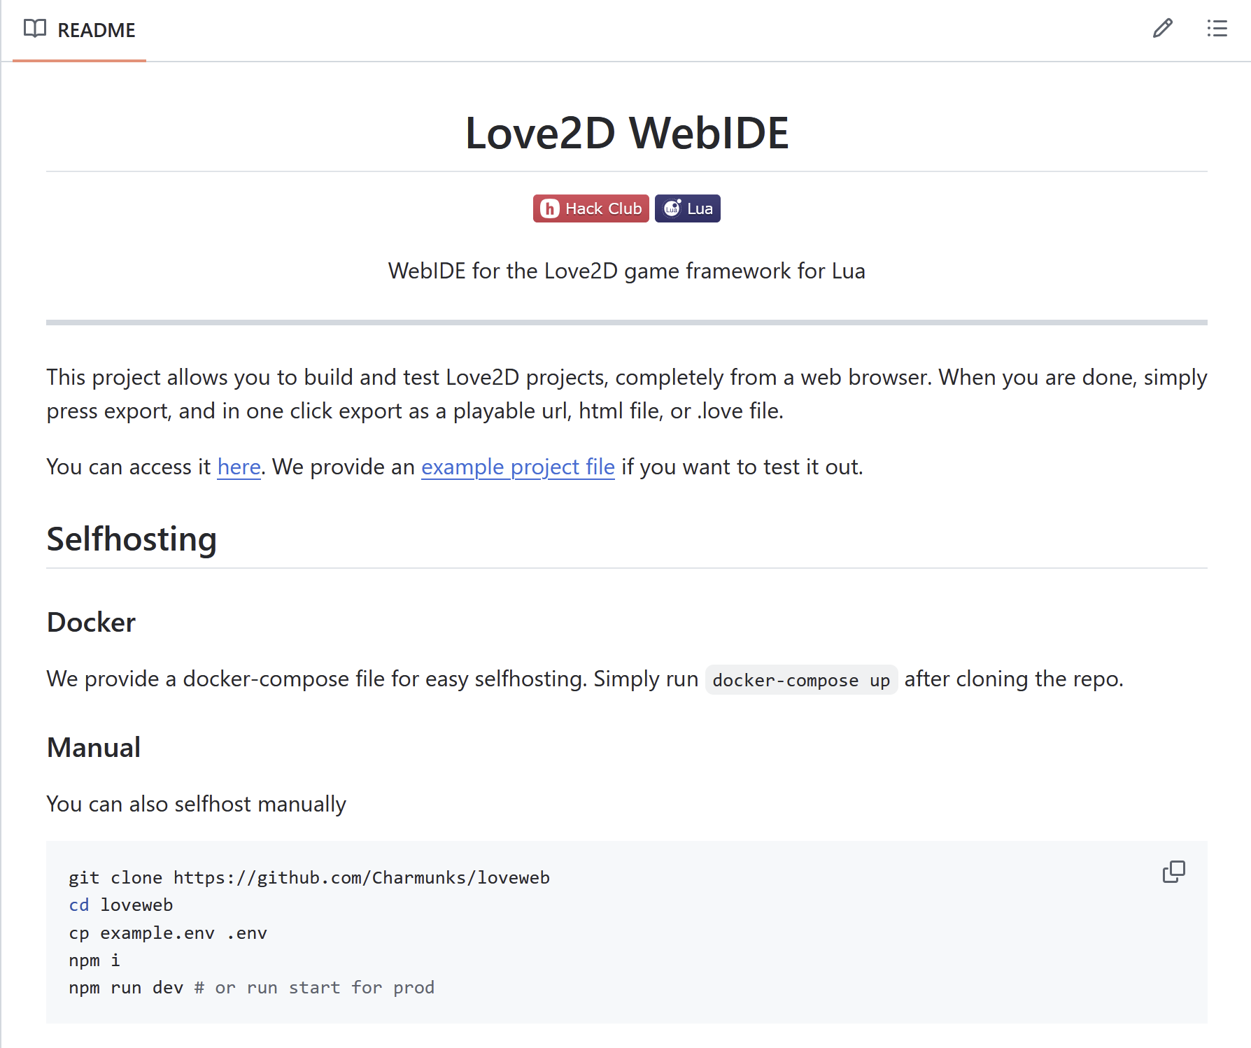Screen dimensions: 1251x1048
Task: Copy the code block with copy icon
Action: 1173,872
